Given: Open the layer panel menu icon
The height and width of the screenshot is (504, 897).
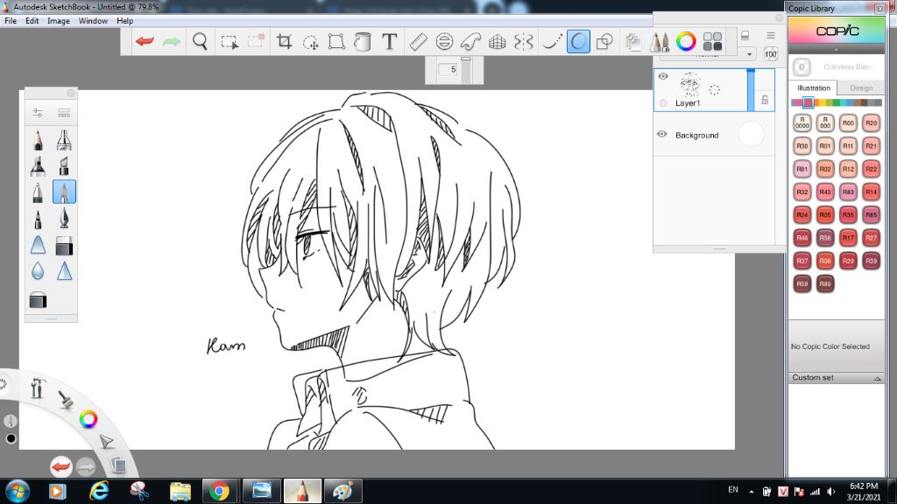Looking at the screenshot, I should (771, 35).
